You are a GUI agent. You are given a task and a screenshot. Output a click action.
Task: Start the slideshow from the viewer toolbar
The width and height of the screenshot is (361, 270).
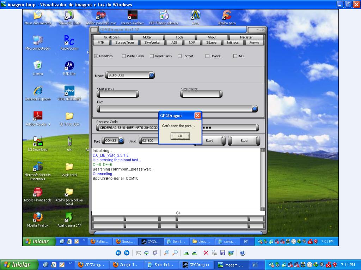155,253
